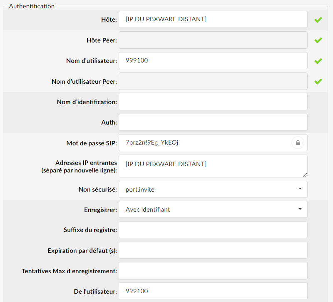
Task: Focus the De l'utilisateur field
Action: (213, 291)
